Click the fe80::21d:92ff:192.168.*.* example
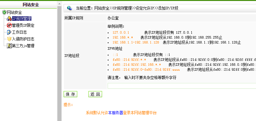Image resolution: width=256 pixels, height=121 pixels. pos(137,65)
